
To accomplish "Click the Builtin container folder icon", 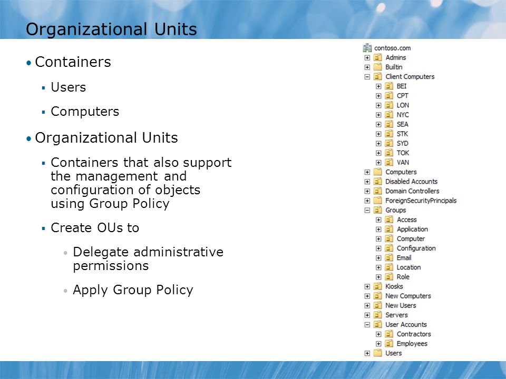I will point(377,67).
